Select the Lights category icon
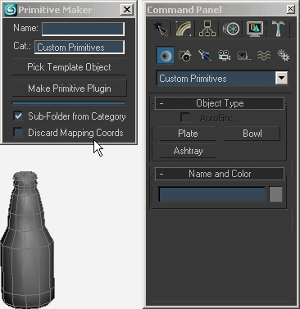 [x=205, y=56]
